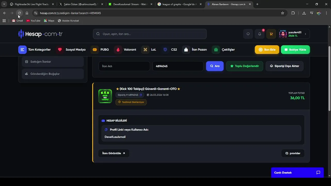The width and height of the screenshot is (331, 186).
Task: Open Adobe Acrobat bookmark
Action: pos(68,21)
